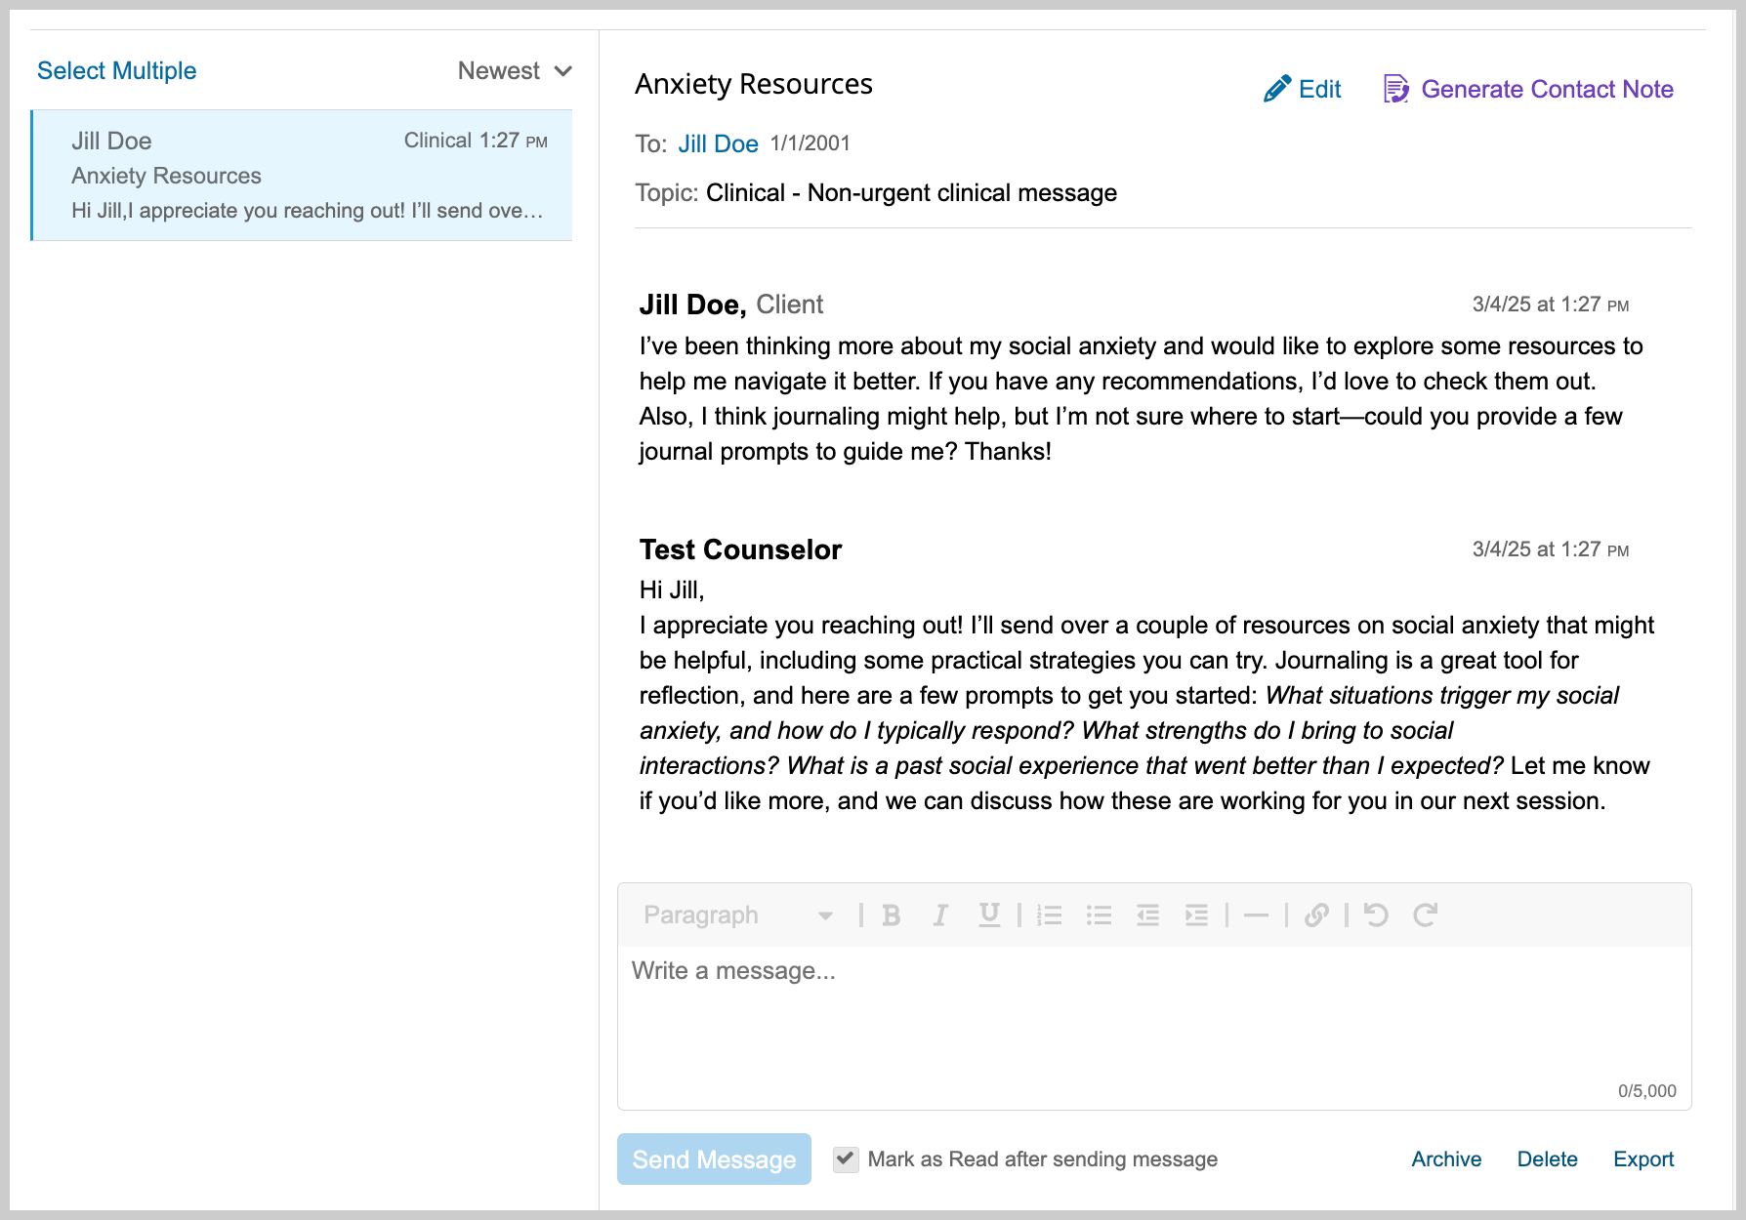Open Jill Doe's client profile link
The image size is (1746, 1220).
tap(718, 144)
